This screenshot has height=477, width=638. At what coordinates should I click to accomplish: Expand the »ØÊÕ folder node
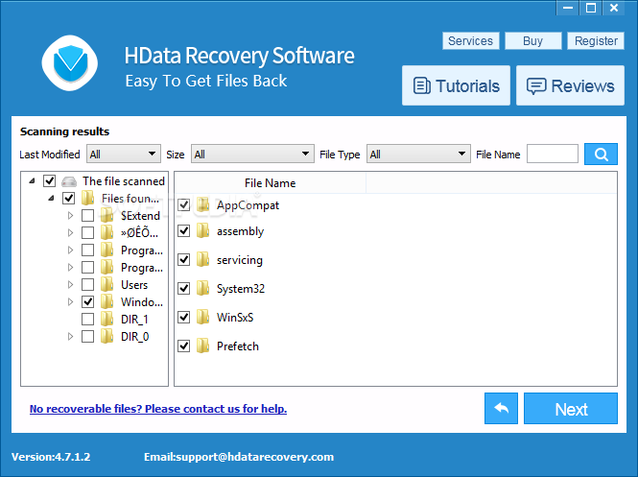click(70, 233)
